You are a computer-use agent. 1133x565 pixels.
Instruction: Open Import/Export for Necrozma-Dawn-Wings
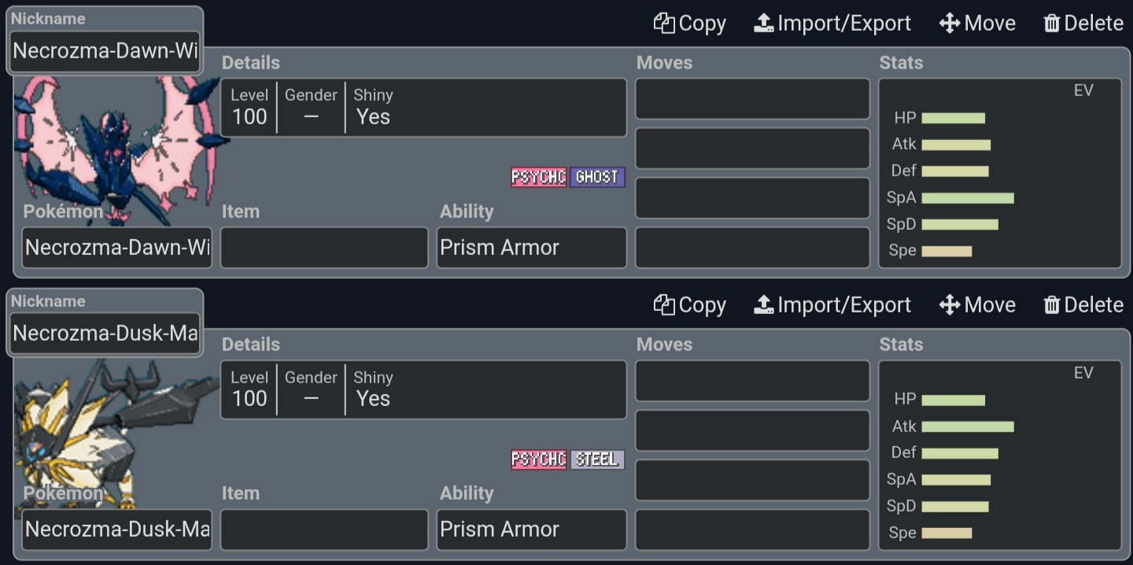[x=832, y=24]
